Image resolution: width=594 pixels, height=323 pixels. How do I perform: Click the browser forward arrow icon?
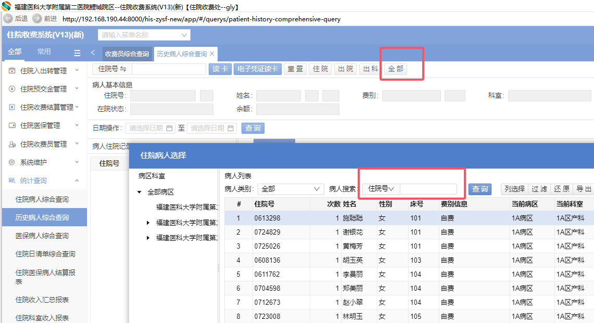37,19
